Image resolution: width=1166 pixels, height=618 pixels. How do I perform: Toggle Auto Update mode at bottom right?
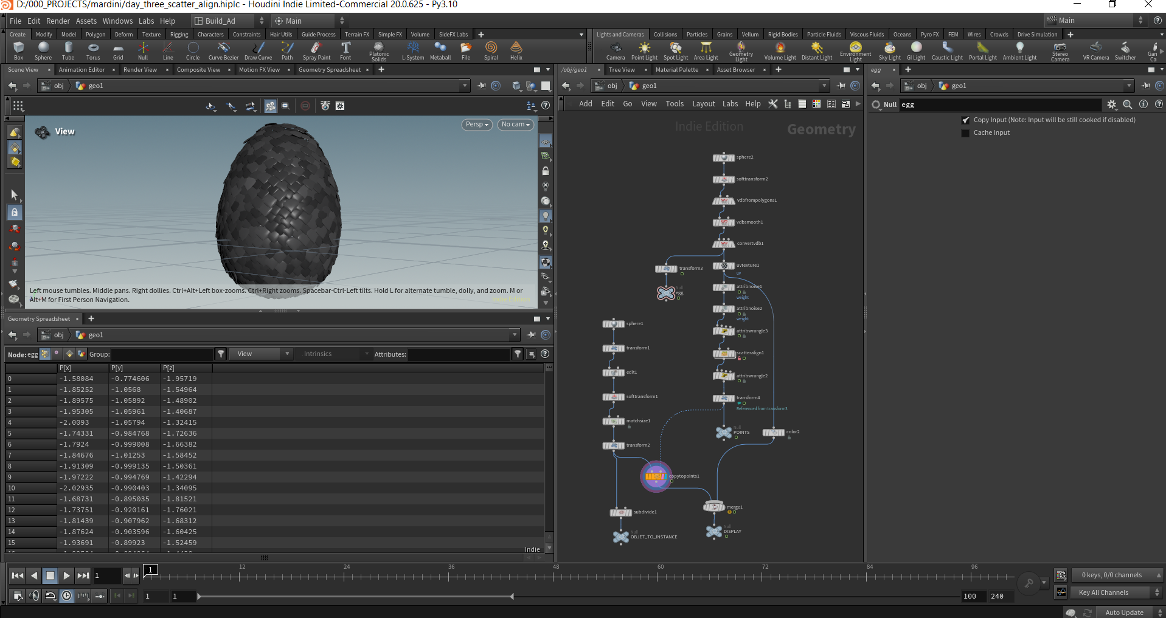pyautogui.click(x=1124, y=613)
